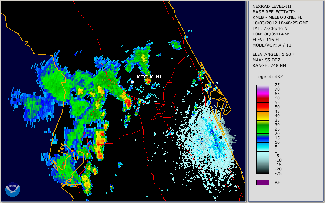This screenshot has height=203, width=325.
Task: Click the white location marker near US 441
Action: click(x=132, y=82)
